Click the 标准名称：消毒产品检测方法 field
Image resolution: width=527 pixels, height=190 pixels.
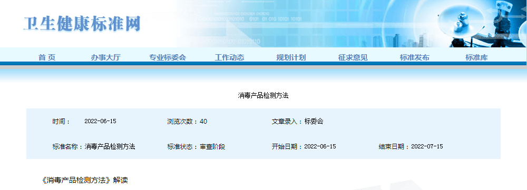[x=94, y=147]
